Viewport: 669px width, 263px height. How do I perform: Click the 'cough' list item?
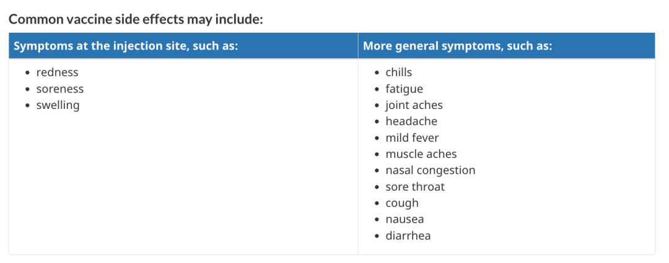403,204
